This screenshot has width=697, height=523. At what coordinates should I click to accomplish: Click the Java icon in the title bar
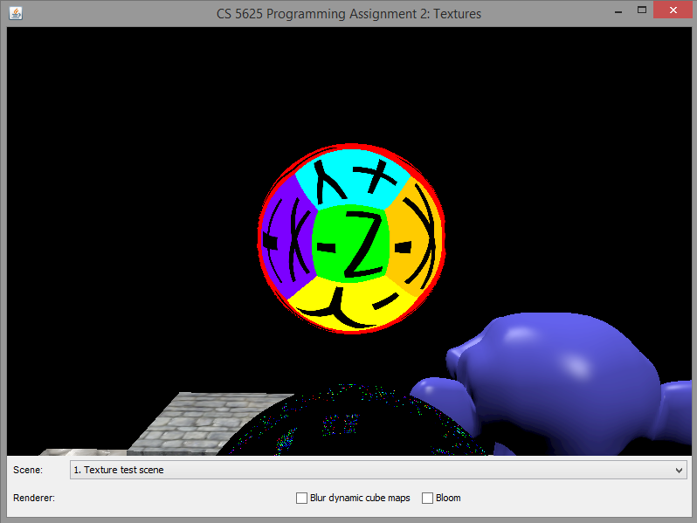(x=15, y=13)
